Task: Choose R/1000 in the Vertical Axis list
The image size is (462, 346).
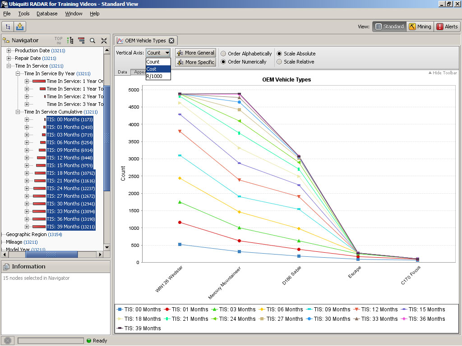Action: [158, 76]
